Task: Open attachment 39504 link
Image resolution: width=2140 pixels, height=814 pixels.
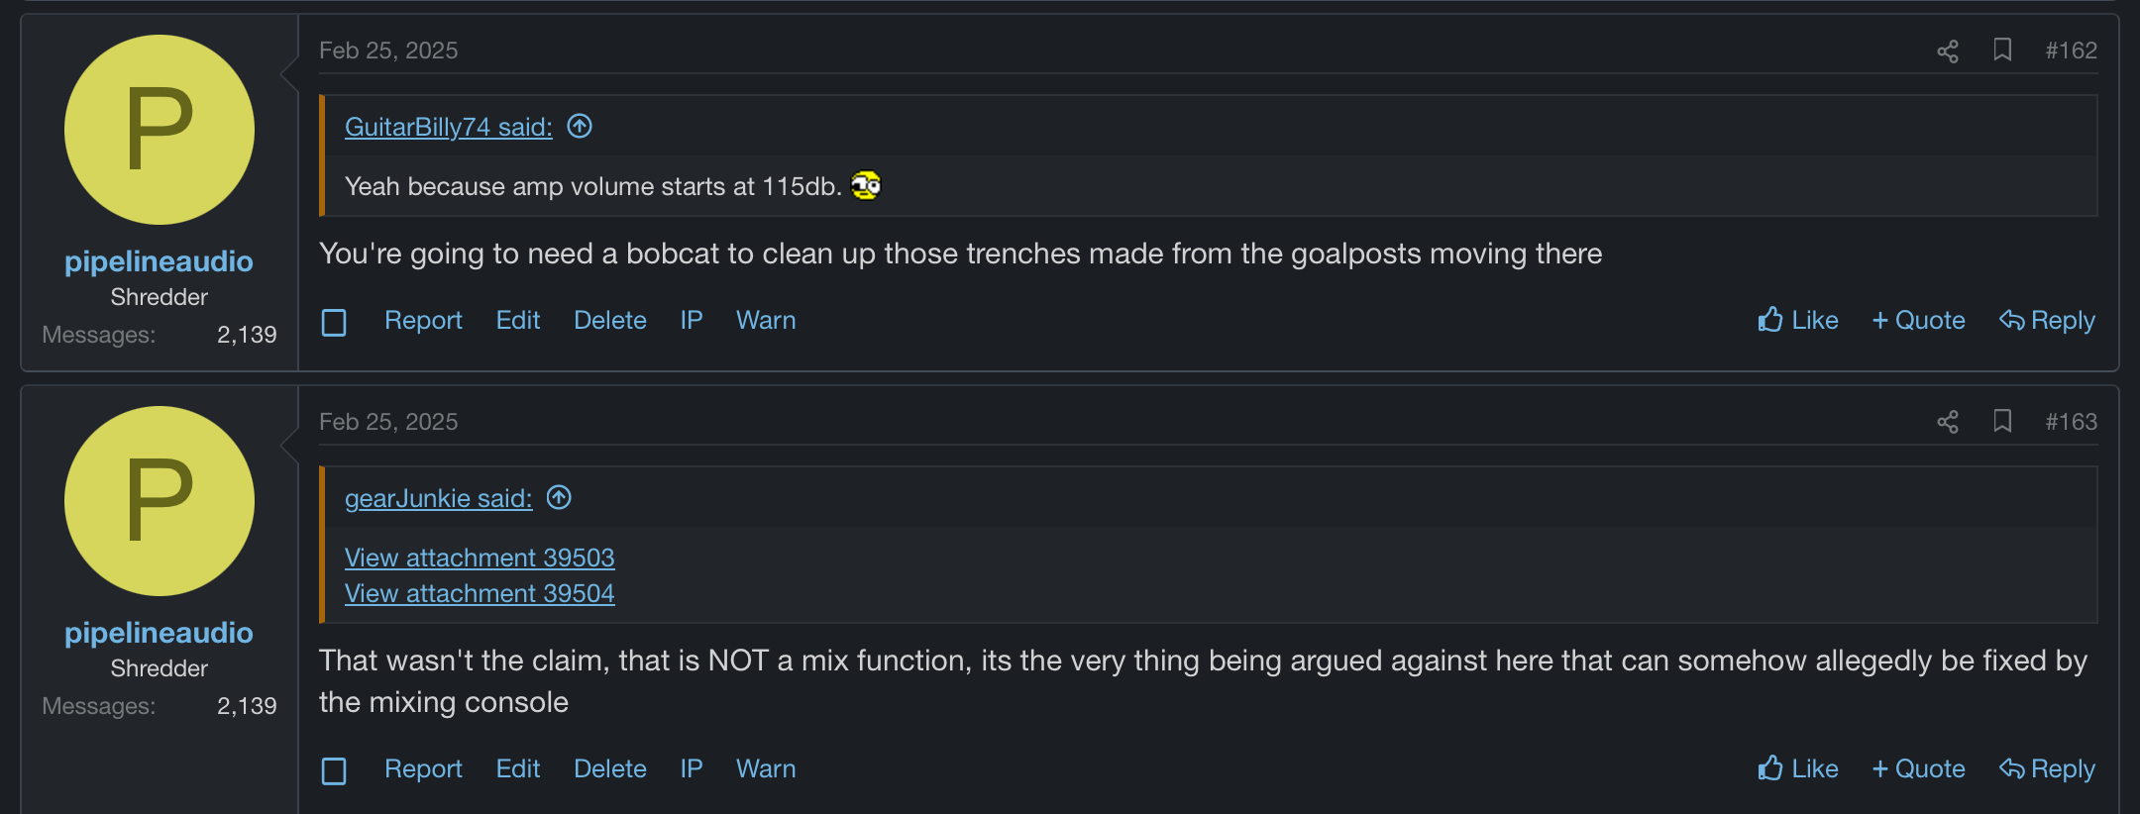Action: click(480, 593)
